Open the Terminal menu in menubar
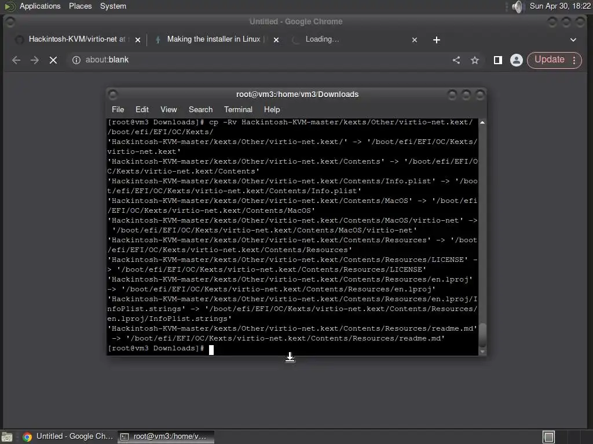This screenshot has height=444, width=593. [238, 109]
